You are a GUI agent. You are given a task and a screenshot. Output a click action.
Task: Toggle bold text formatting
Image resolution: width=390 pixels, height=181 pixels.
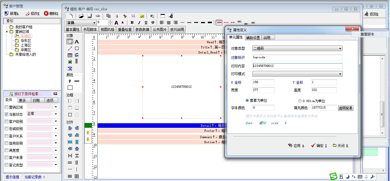(x=132, y=23)
